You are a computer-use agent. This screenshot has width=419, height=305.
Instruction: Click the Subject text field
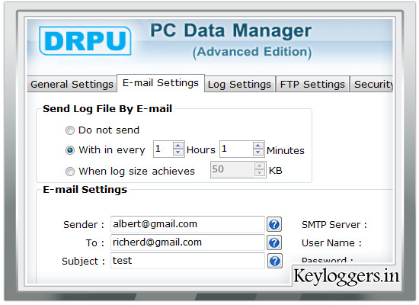(x=187, y=261)
